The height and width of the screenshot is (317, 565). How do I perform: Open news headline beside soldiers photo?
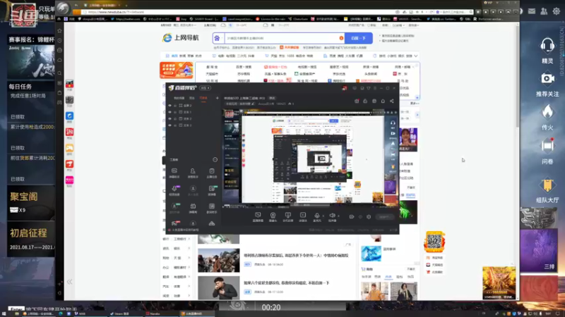296,256
